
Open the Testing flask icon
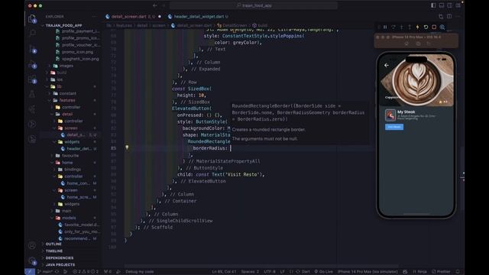tap(32, 94)
